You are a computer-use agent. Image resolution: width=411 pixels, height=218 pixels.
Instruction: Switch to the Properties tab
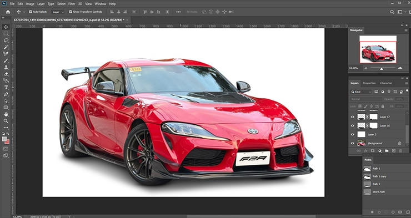[369, 83]
